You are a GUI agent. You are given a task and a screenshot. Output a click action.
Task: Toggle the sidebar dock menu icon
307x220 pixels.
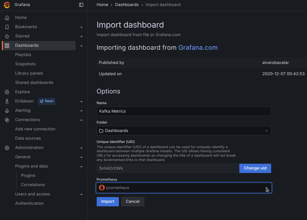tap(81, 5)
